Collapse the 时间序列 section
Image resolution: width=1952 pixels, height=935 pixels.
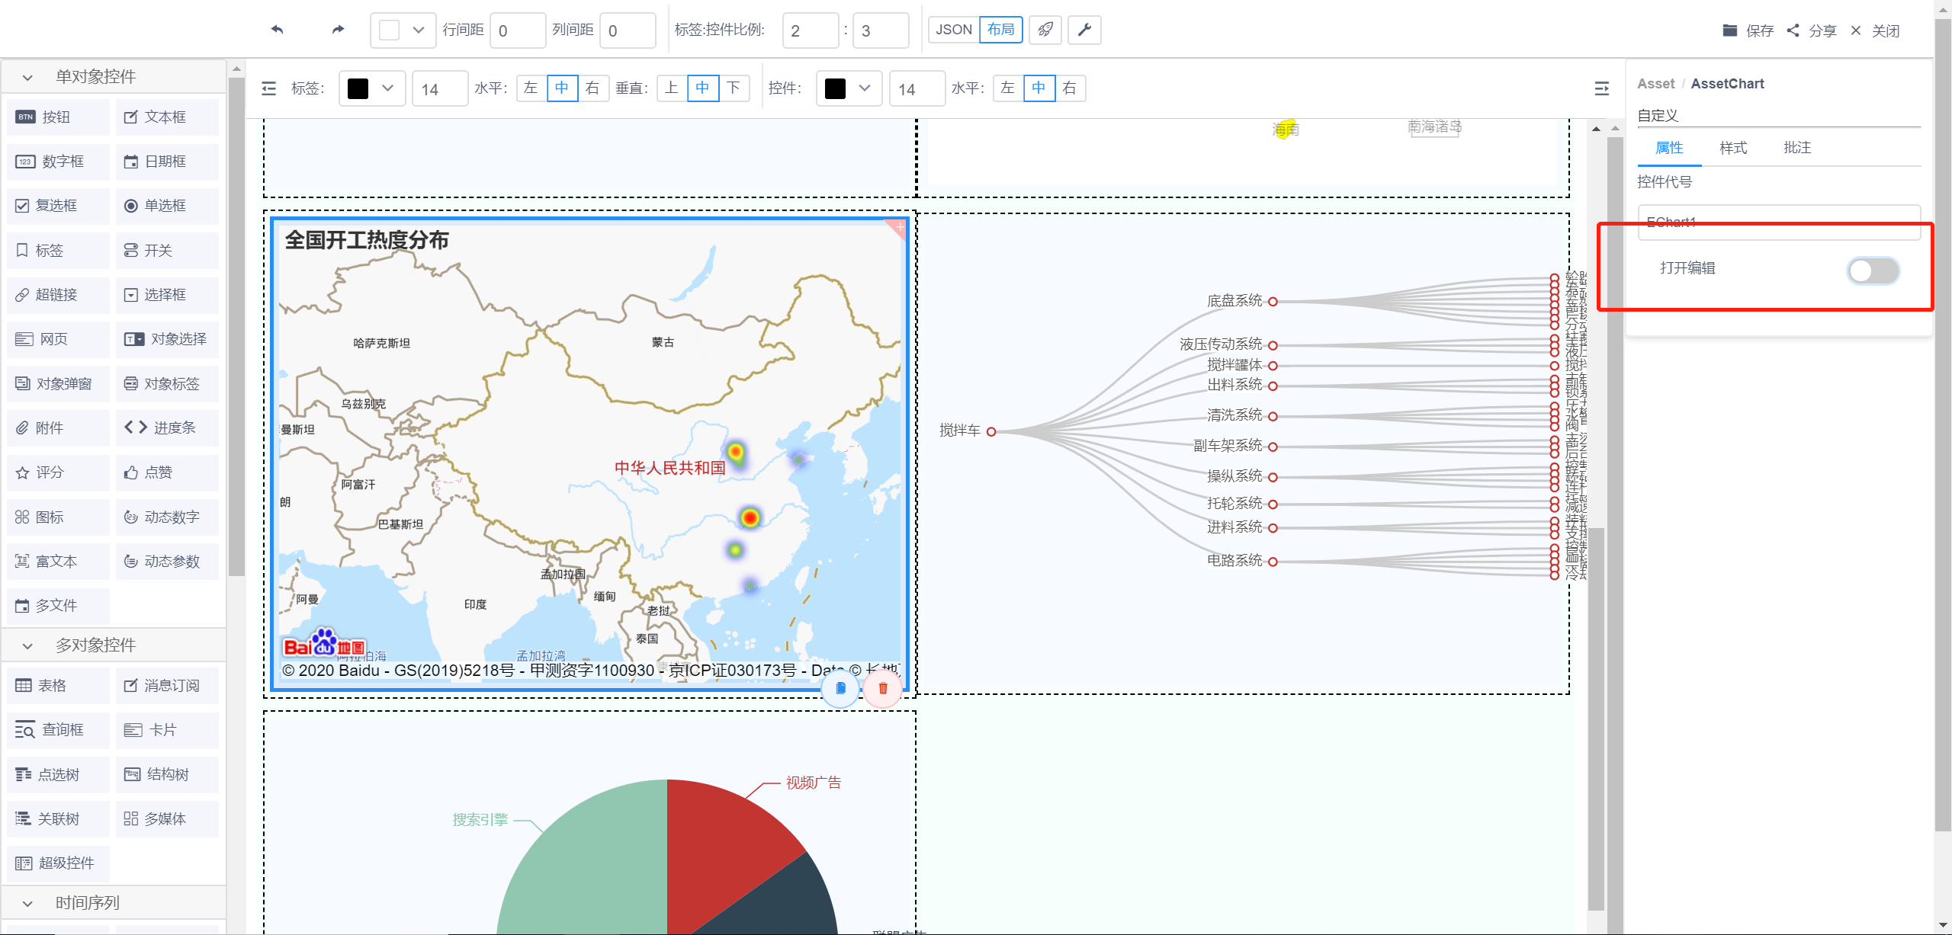click(27, 903)
